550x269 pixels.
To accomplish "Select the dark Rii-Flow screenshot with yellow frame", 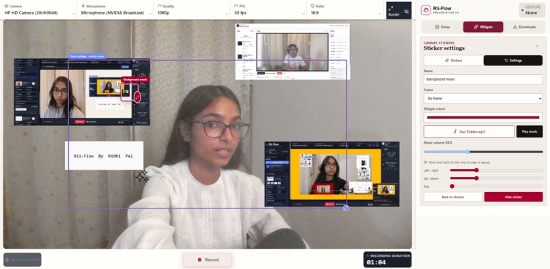I will pos(332,174).
